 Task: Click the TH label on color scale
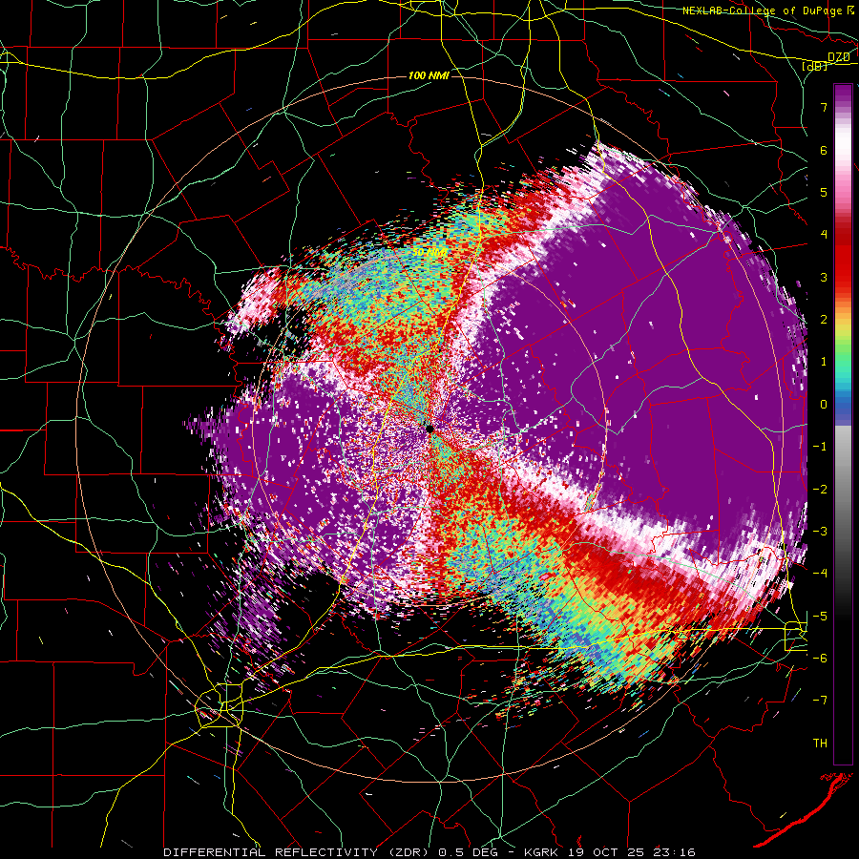click(x=820, y=744)
